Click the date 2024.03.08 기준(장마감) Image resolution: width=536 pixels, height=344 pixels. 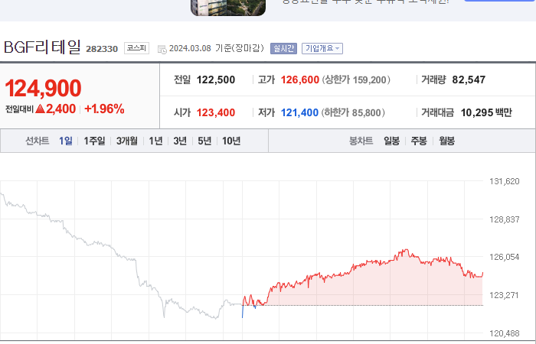217,48
